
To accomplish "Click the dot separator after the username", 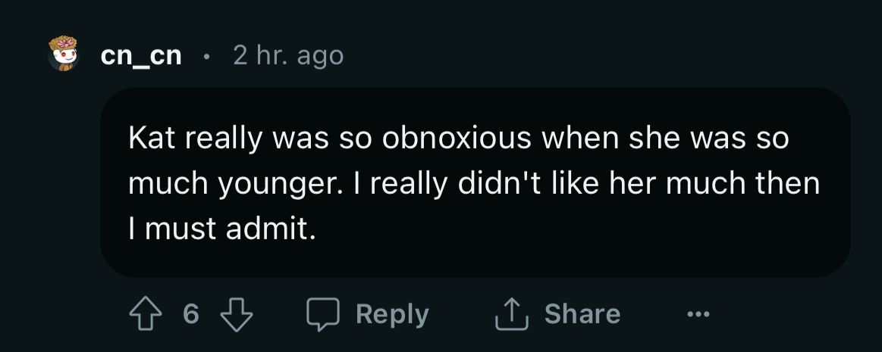I will pos(206,55).
